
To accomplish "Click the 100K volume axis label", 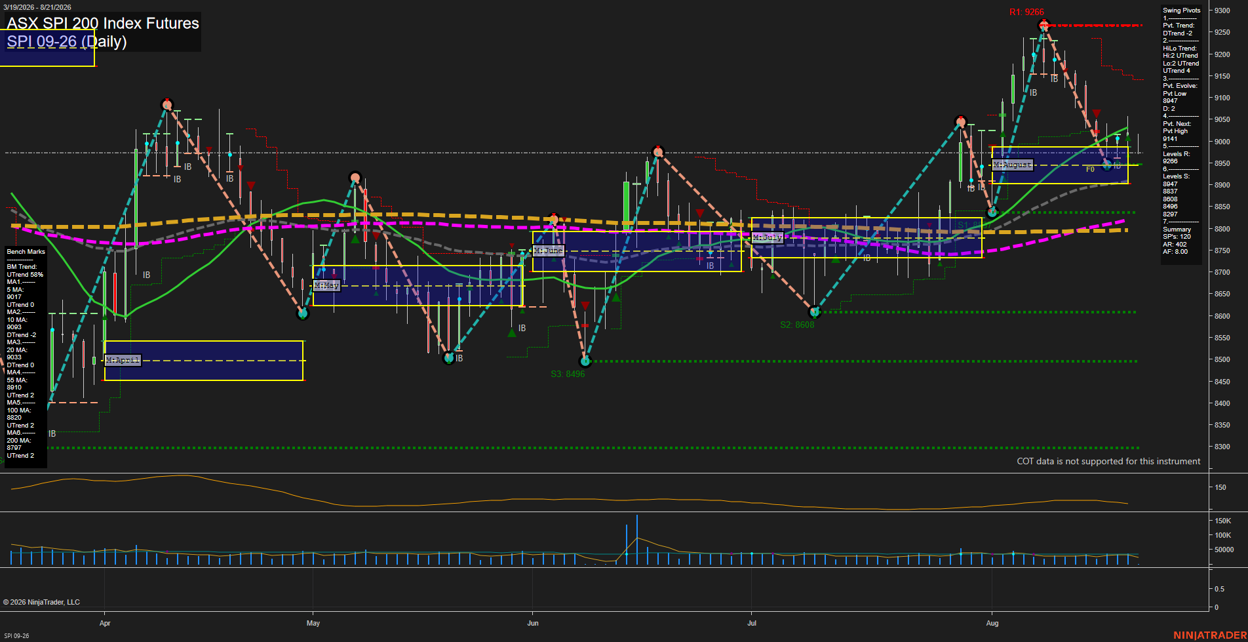I will pos(1223,535).
